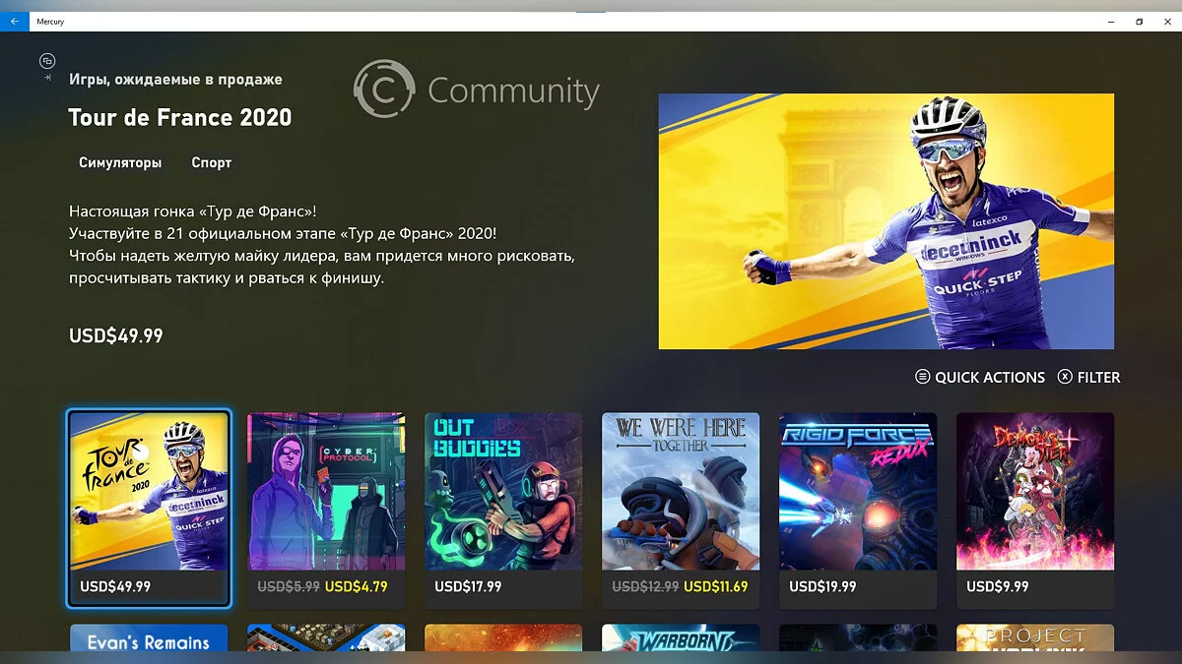Click the back arrow in the title bar
The width and height of the screenshot is (1182, 664).
tap(14, 21)
